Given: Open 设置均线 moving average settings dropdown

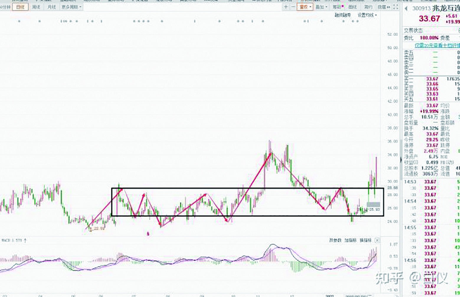Looking at the screenshot, I should coord(367,15).
